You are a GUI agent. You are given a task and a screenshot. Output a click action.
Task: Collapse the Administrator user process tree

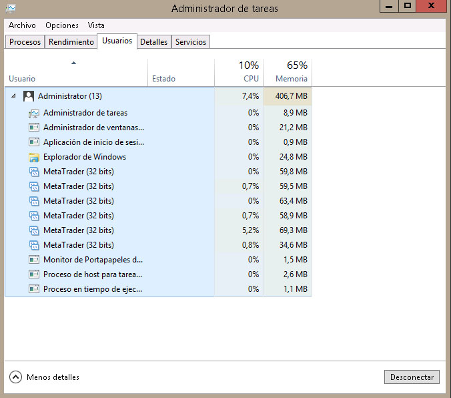tap(13, 96)
